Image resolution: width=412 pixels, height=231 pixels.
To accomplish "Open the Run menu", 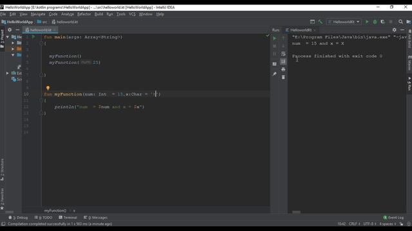I will (110, 14).
